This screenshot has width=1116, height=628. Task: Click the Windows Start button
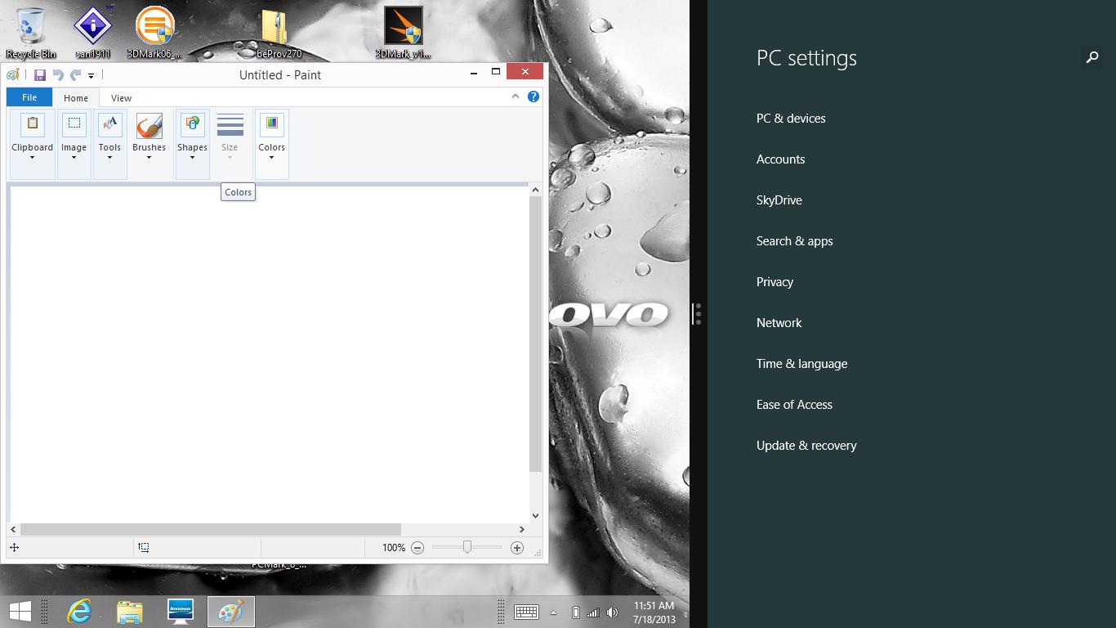click(20, 611)
